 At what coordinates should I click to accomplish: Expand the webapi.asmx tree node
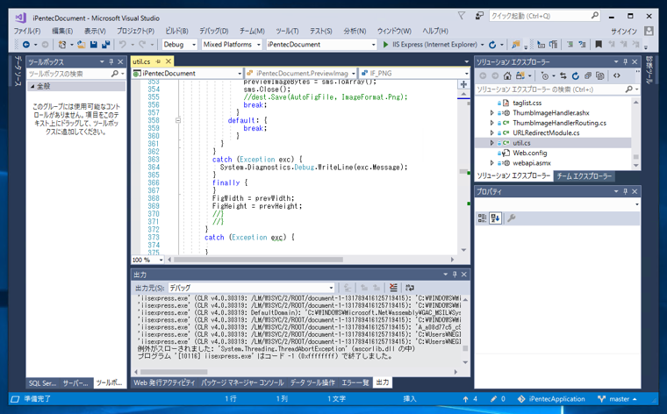(x=491, y=163)
